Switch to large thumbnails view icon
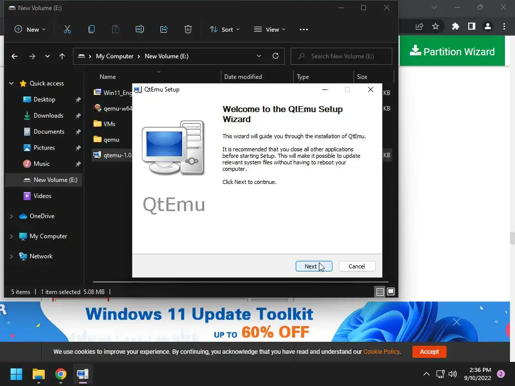515x386 pixels. point(390,292)
